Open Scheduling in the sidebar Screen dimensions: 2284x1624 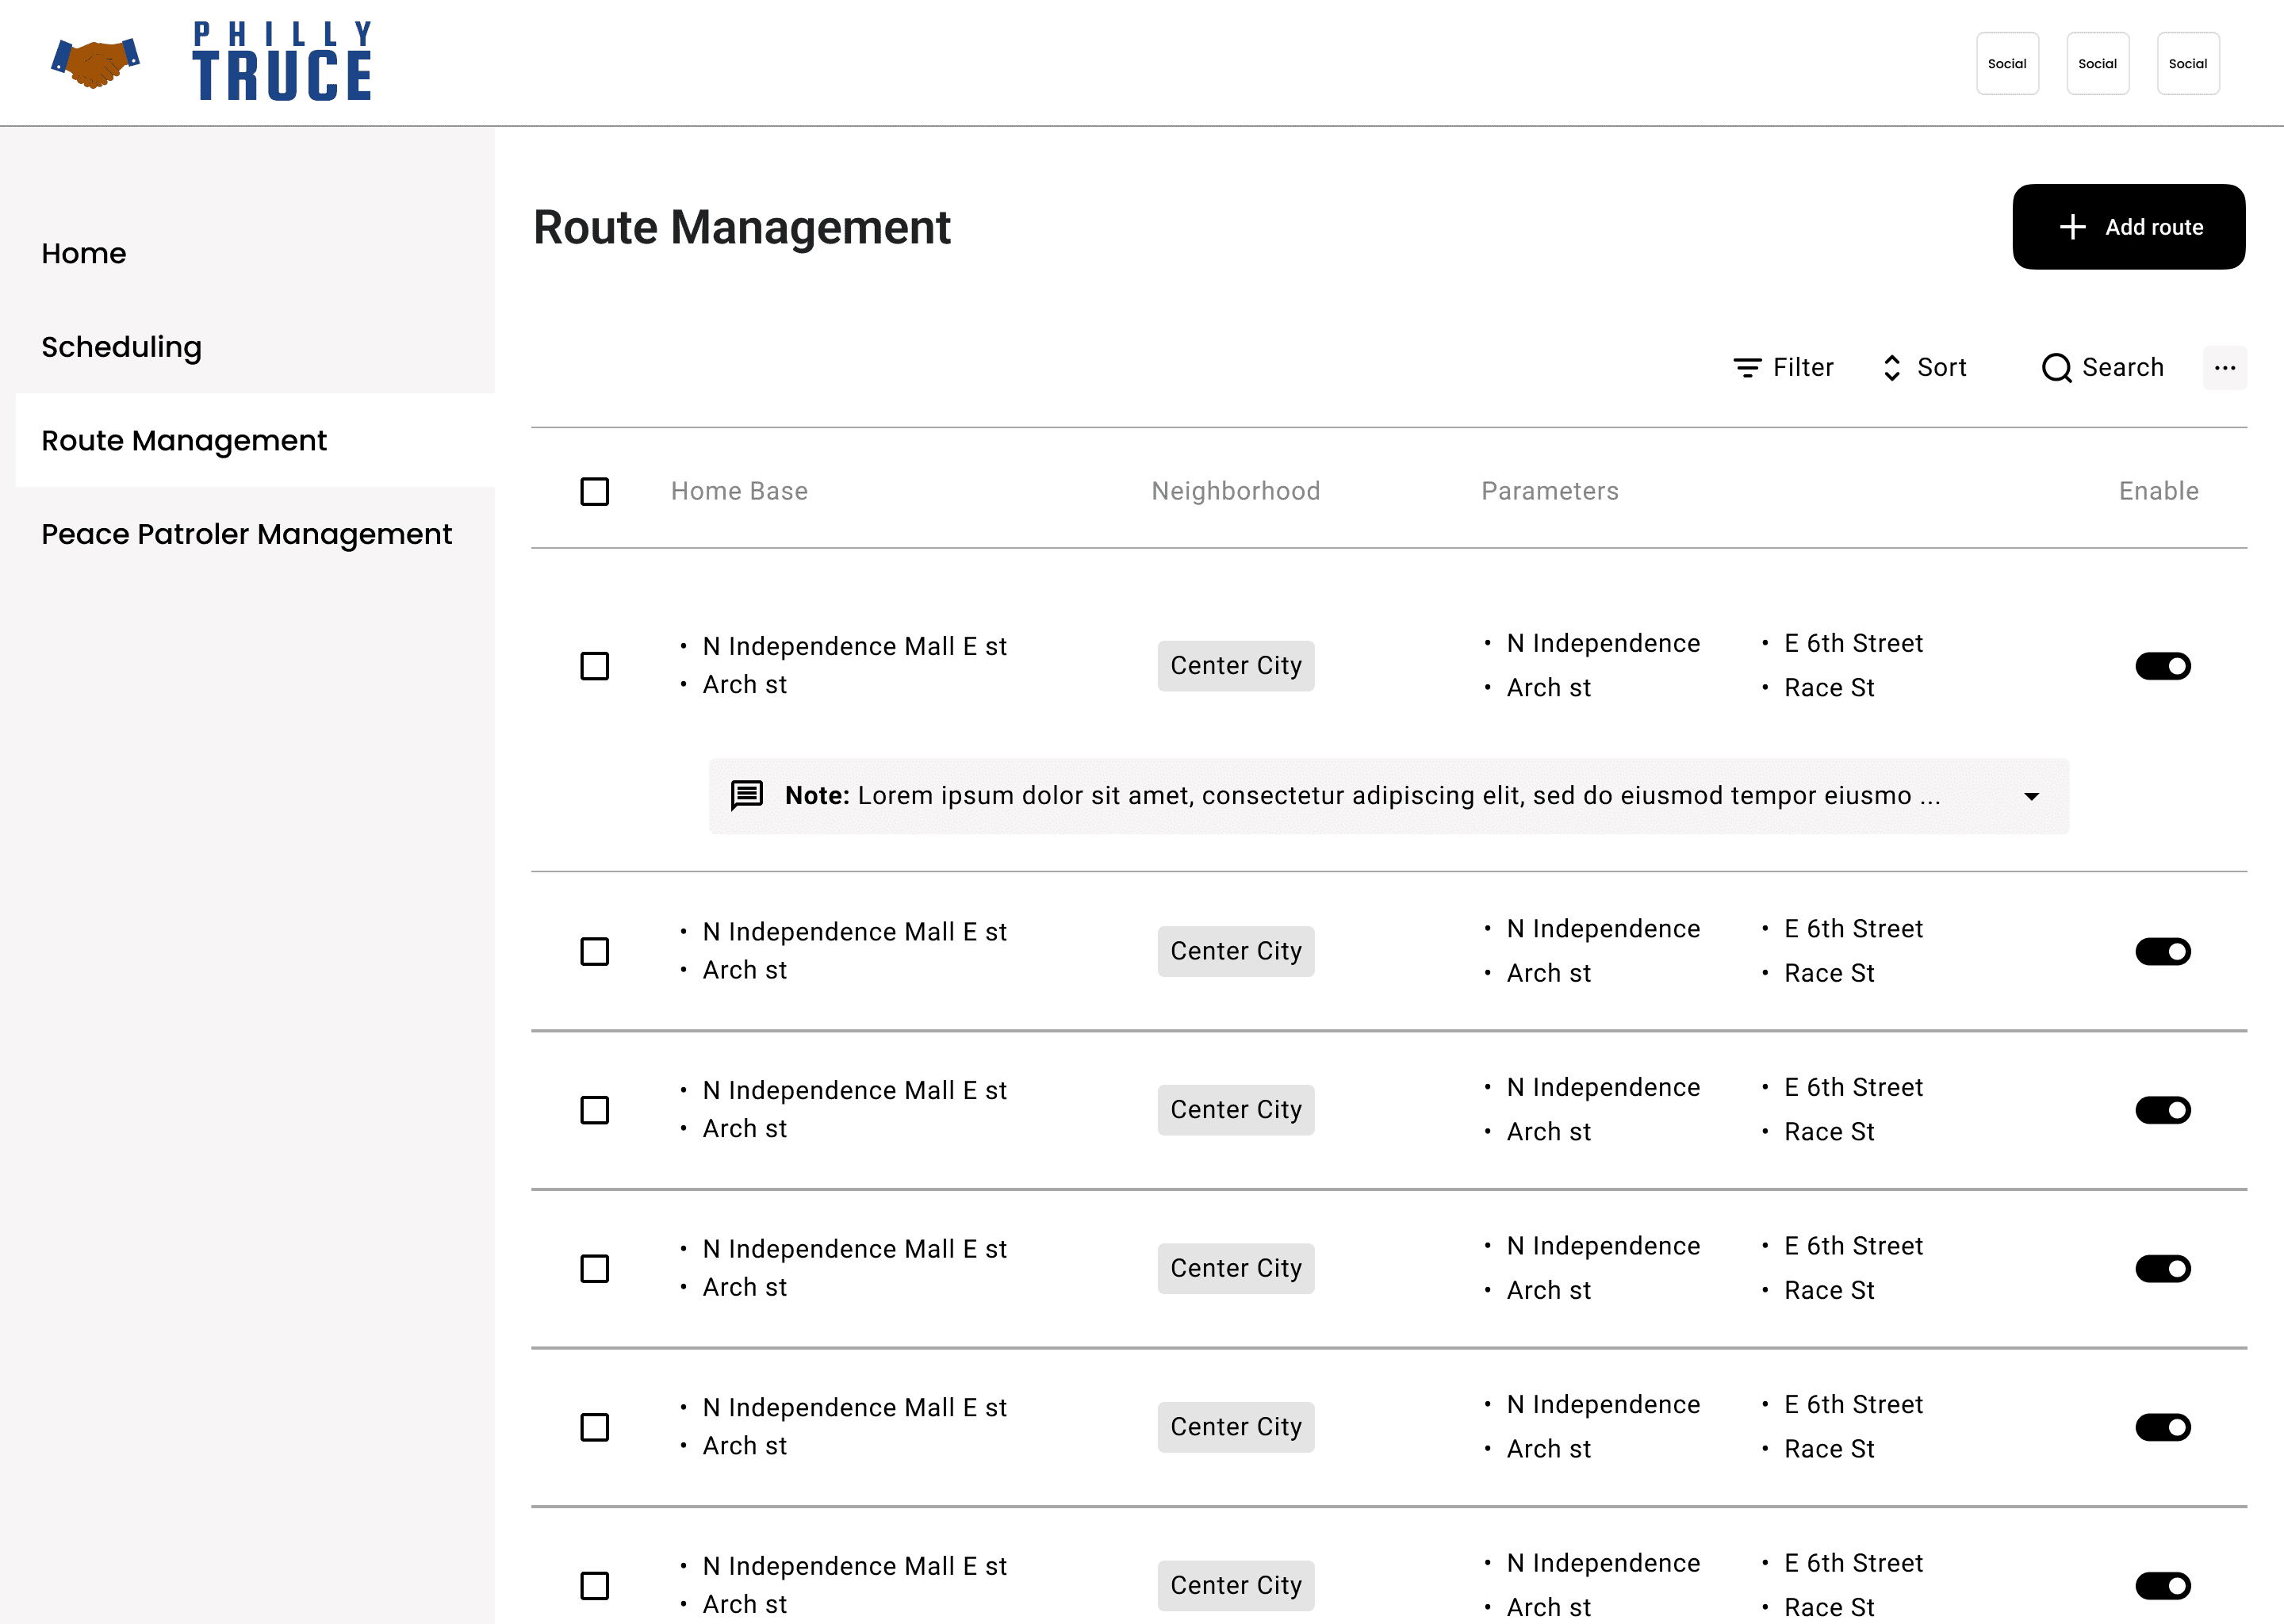pos(121,347)
